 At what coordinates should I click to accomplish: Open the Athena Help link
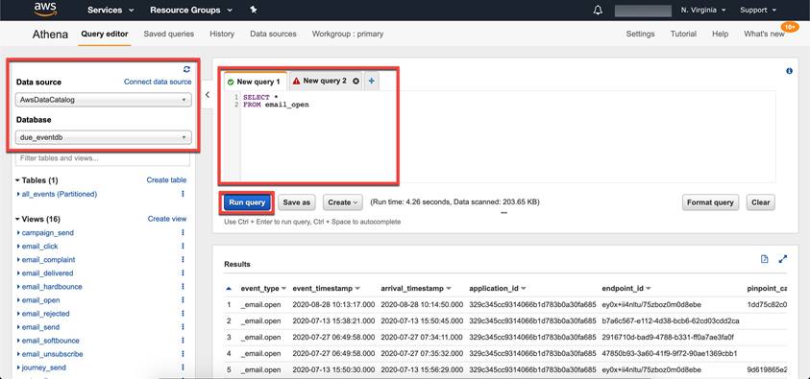(x=720, y=34)
